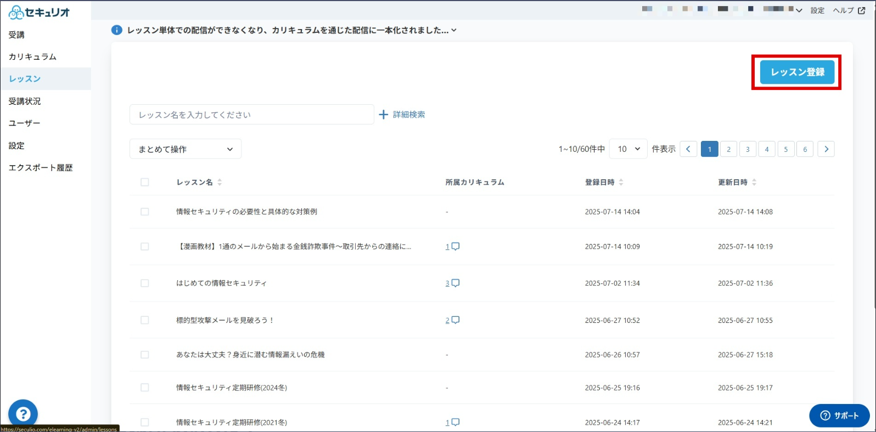
Task: Go to page 2
Action: click(728, 149)
